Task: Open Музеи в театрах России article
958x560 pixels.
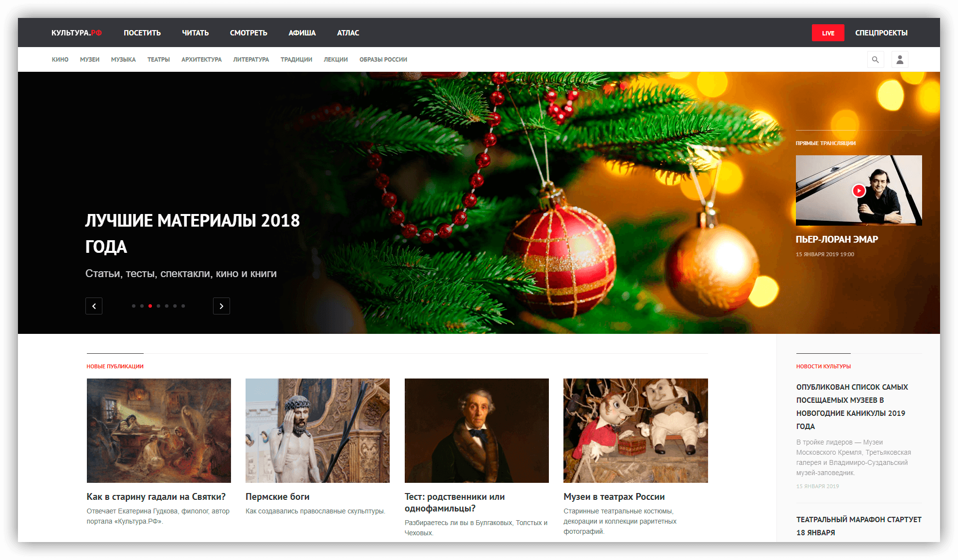Action: (x=614, y=496)
